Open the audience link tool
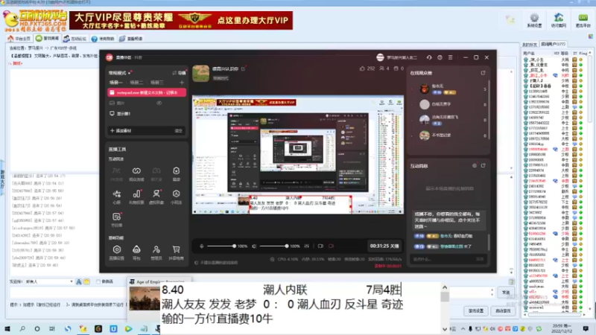The height and width of the screenshot is (335, 596). pyautogui.click(x=136, y=174)
